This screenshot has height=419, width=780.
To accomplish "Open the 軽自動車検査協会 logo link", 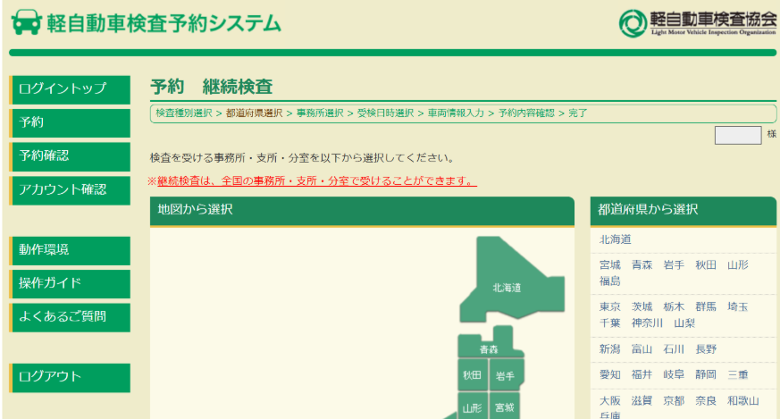I will point(698,23).
